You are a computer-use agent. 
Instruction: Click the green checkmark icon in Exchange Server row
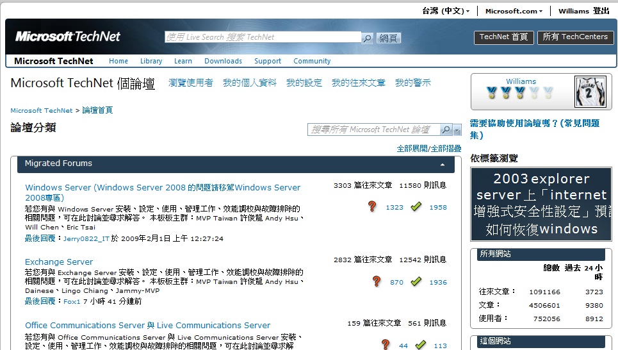[x=416, y=281]
